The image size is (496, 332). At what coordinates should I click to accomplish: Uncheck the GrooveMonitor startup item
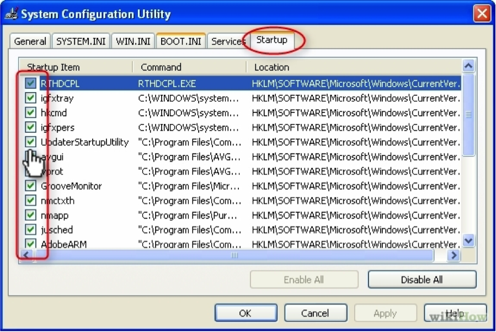click(30, 186)
